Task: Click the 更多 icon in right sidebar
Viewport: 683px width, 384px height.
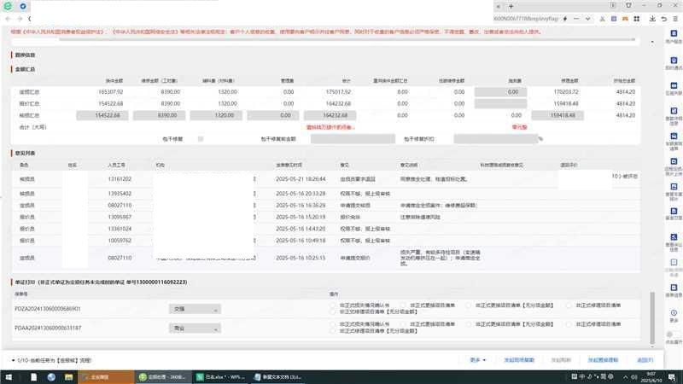Action: [673, 311]
